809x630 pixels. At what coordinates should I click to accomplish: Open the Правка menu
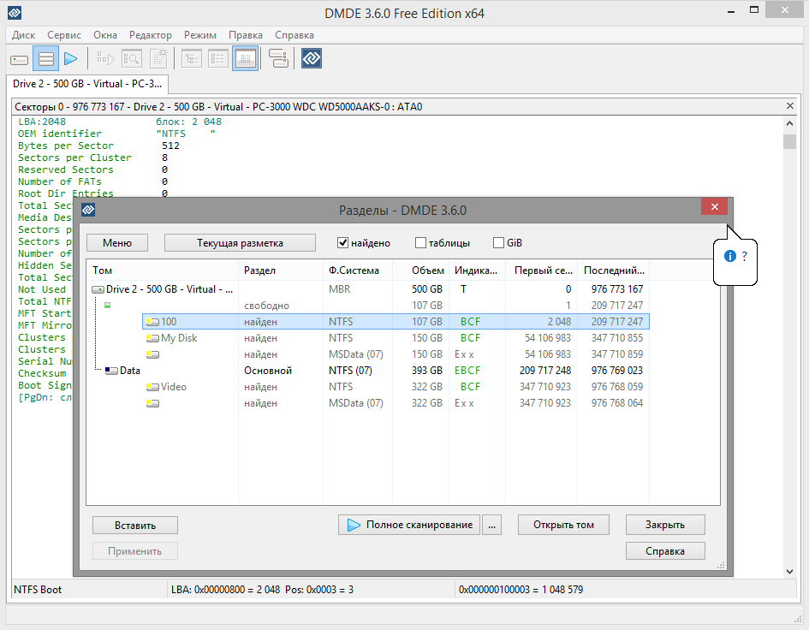[246, 35]
